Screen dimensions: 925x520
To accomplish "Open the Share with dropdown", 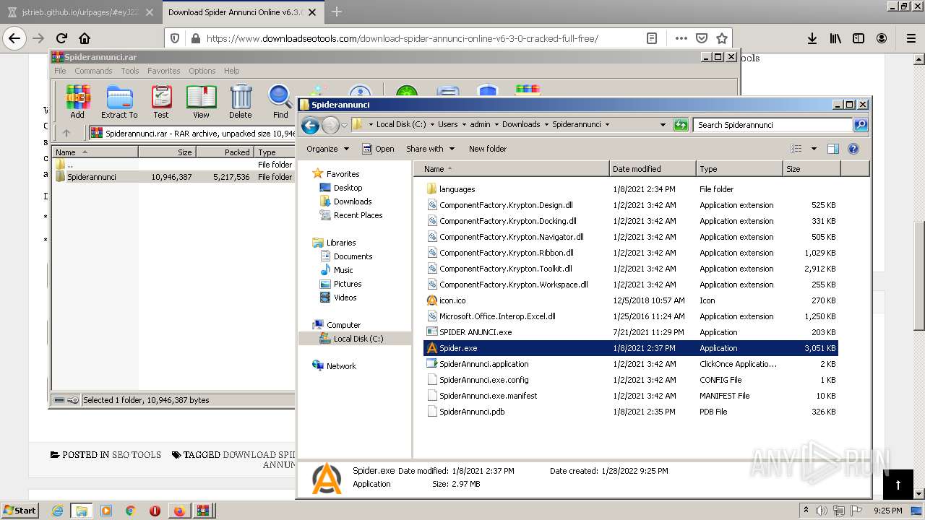I will click(x=430, y=149).
